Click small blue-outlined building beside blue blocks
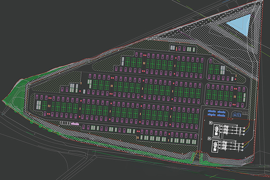 (237, 114)
